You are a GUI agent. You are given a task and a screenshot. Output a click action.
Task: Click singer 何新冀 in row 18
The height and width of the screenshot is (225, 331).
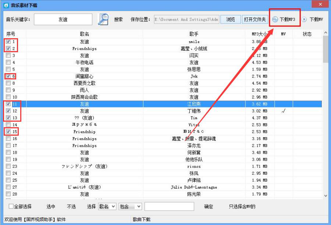point(194,153)
